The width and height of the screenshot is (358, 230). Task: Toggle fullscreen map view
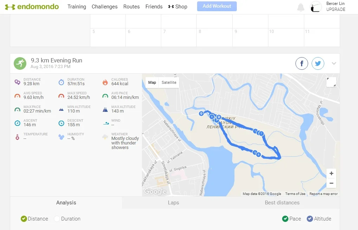point(331,82)
